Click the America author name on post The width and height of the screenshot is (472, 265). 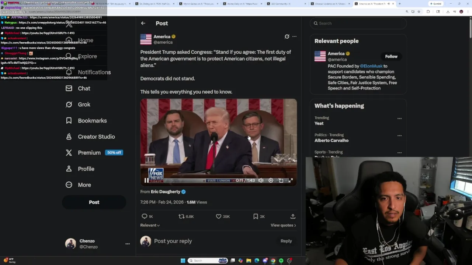tap(162, 36)
